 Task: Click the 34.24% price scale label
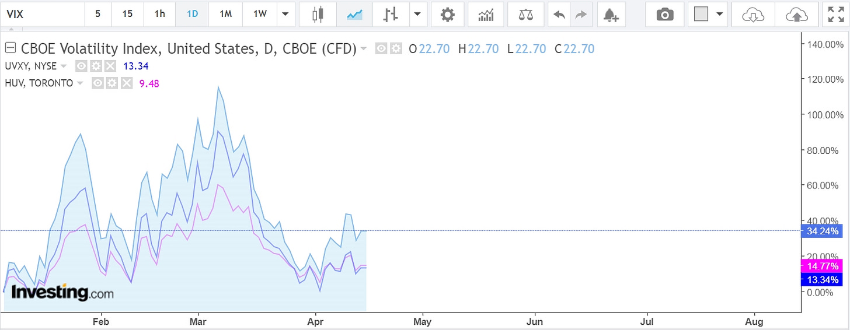[x=823, y=231]
